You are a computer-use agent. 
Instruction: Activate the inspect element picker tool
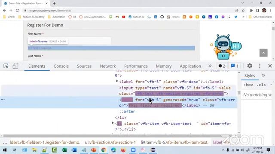click(x=6, y=66)
